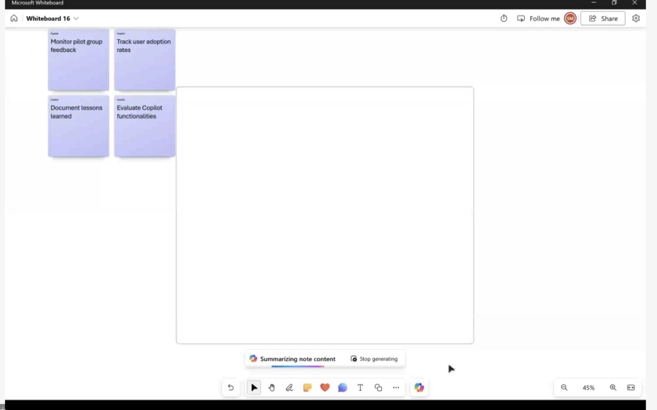This screenshot has height=410, width=657.
Task: Launch Copilot from the toolbar
Action: point(419,388)
